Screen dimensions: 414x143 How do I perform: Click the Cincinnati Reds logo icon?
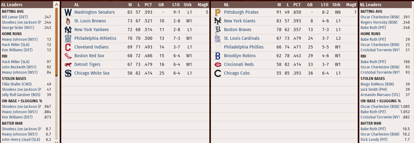click(x=218, y=65)
